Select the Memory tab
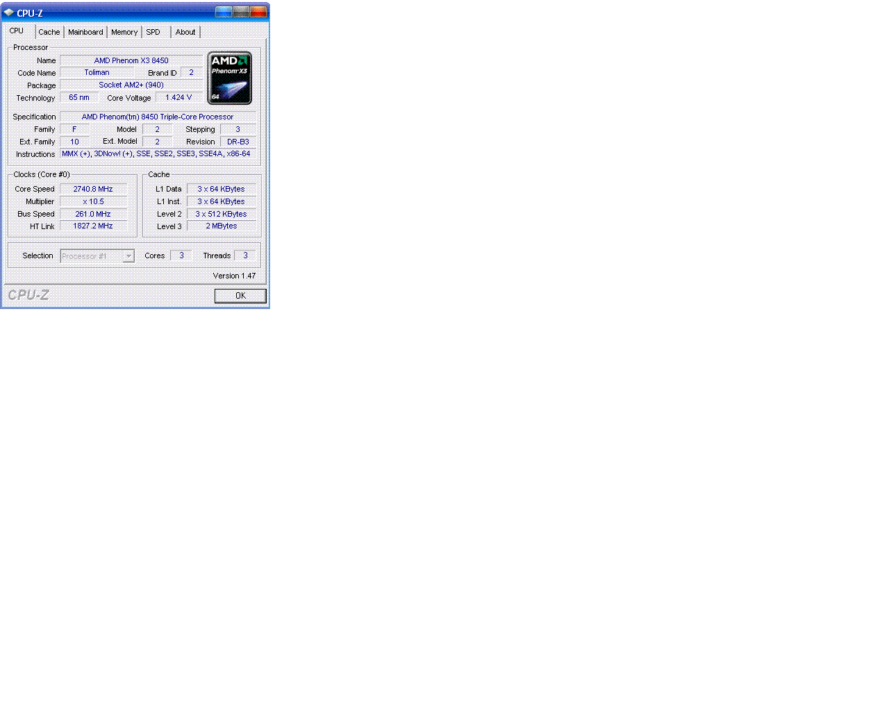Viewport: 889px width, 711px height. [x=124, y=32]
